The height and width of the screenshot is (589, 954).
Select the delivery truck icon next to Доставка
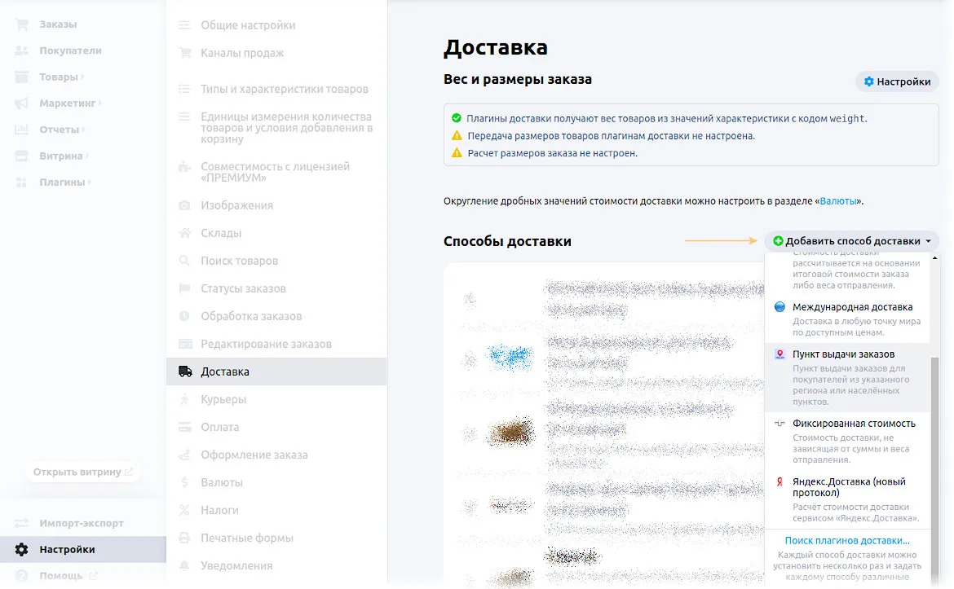186,371
